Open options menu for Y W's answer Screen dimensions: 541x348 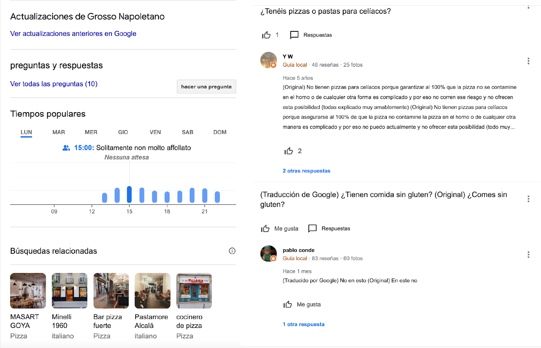click(528, 61)
